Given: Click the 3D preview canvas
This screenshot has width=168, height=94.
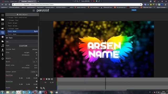Looking at the screenshot, I should point(104,49).
